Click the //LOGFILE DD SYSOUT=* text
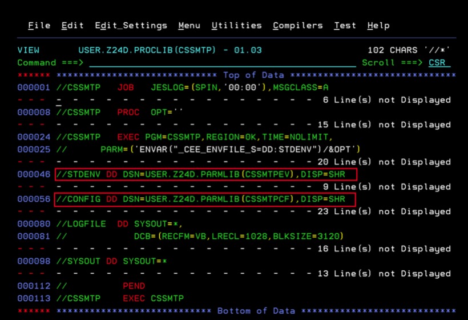Viewport: 468px width, 320px height. (119, 224)
